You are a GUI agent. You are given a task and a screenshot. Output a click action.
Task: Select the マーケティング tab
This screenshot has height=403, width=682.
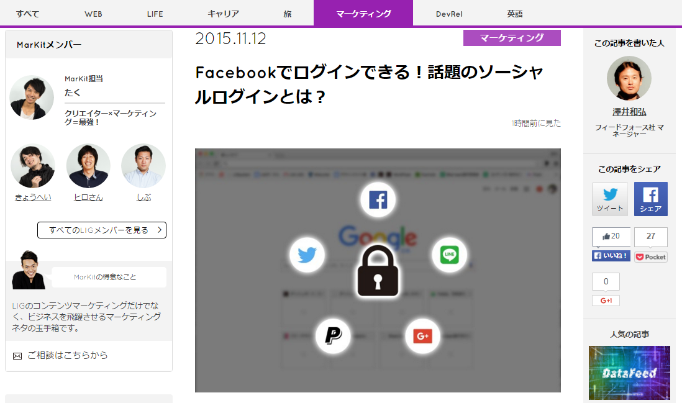click(363, 14)
